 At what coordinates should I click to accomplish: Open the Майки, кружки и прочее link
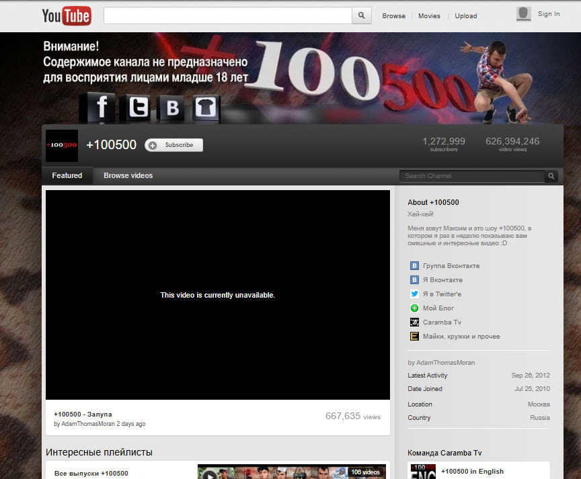pyautogui.click(x=461, y=336)
